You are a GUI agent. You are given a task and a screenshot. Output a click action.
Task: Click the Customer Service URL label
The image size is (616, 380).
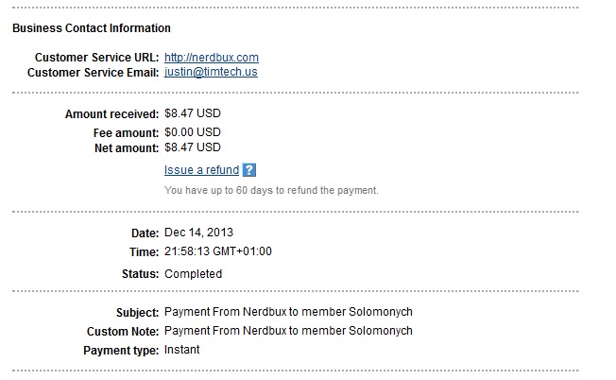point(96,58)
